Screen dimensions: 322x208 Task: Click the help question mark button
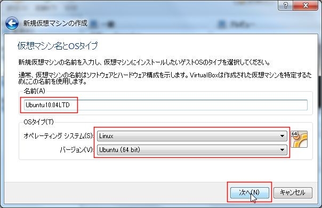285,5
